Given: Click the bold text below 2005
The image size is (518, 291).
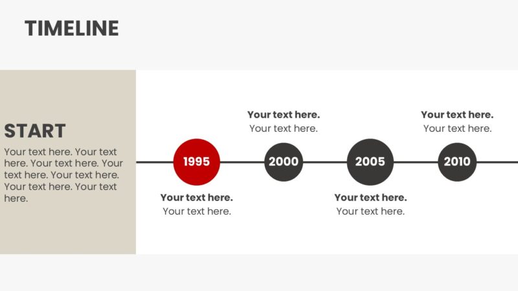Looking at the screenshot, I should pos(370,198).
